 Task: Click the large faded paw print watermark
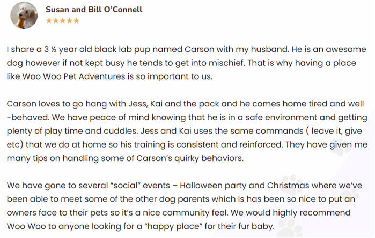pyautogui.click(x=292, y=185)
